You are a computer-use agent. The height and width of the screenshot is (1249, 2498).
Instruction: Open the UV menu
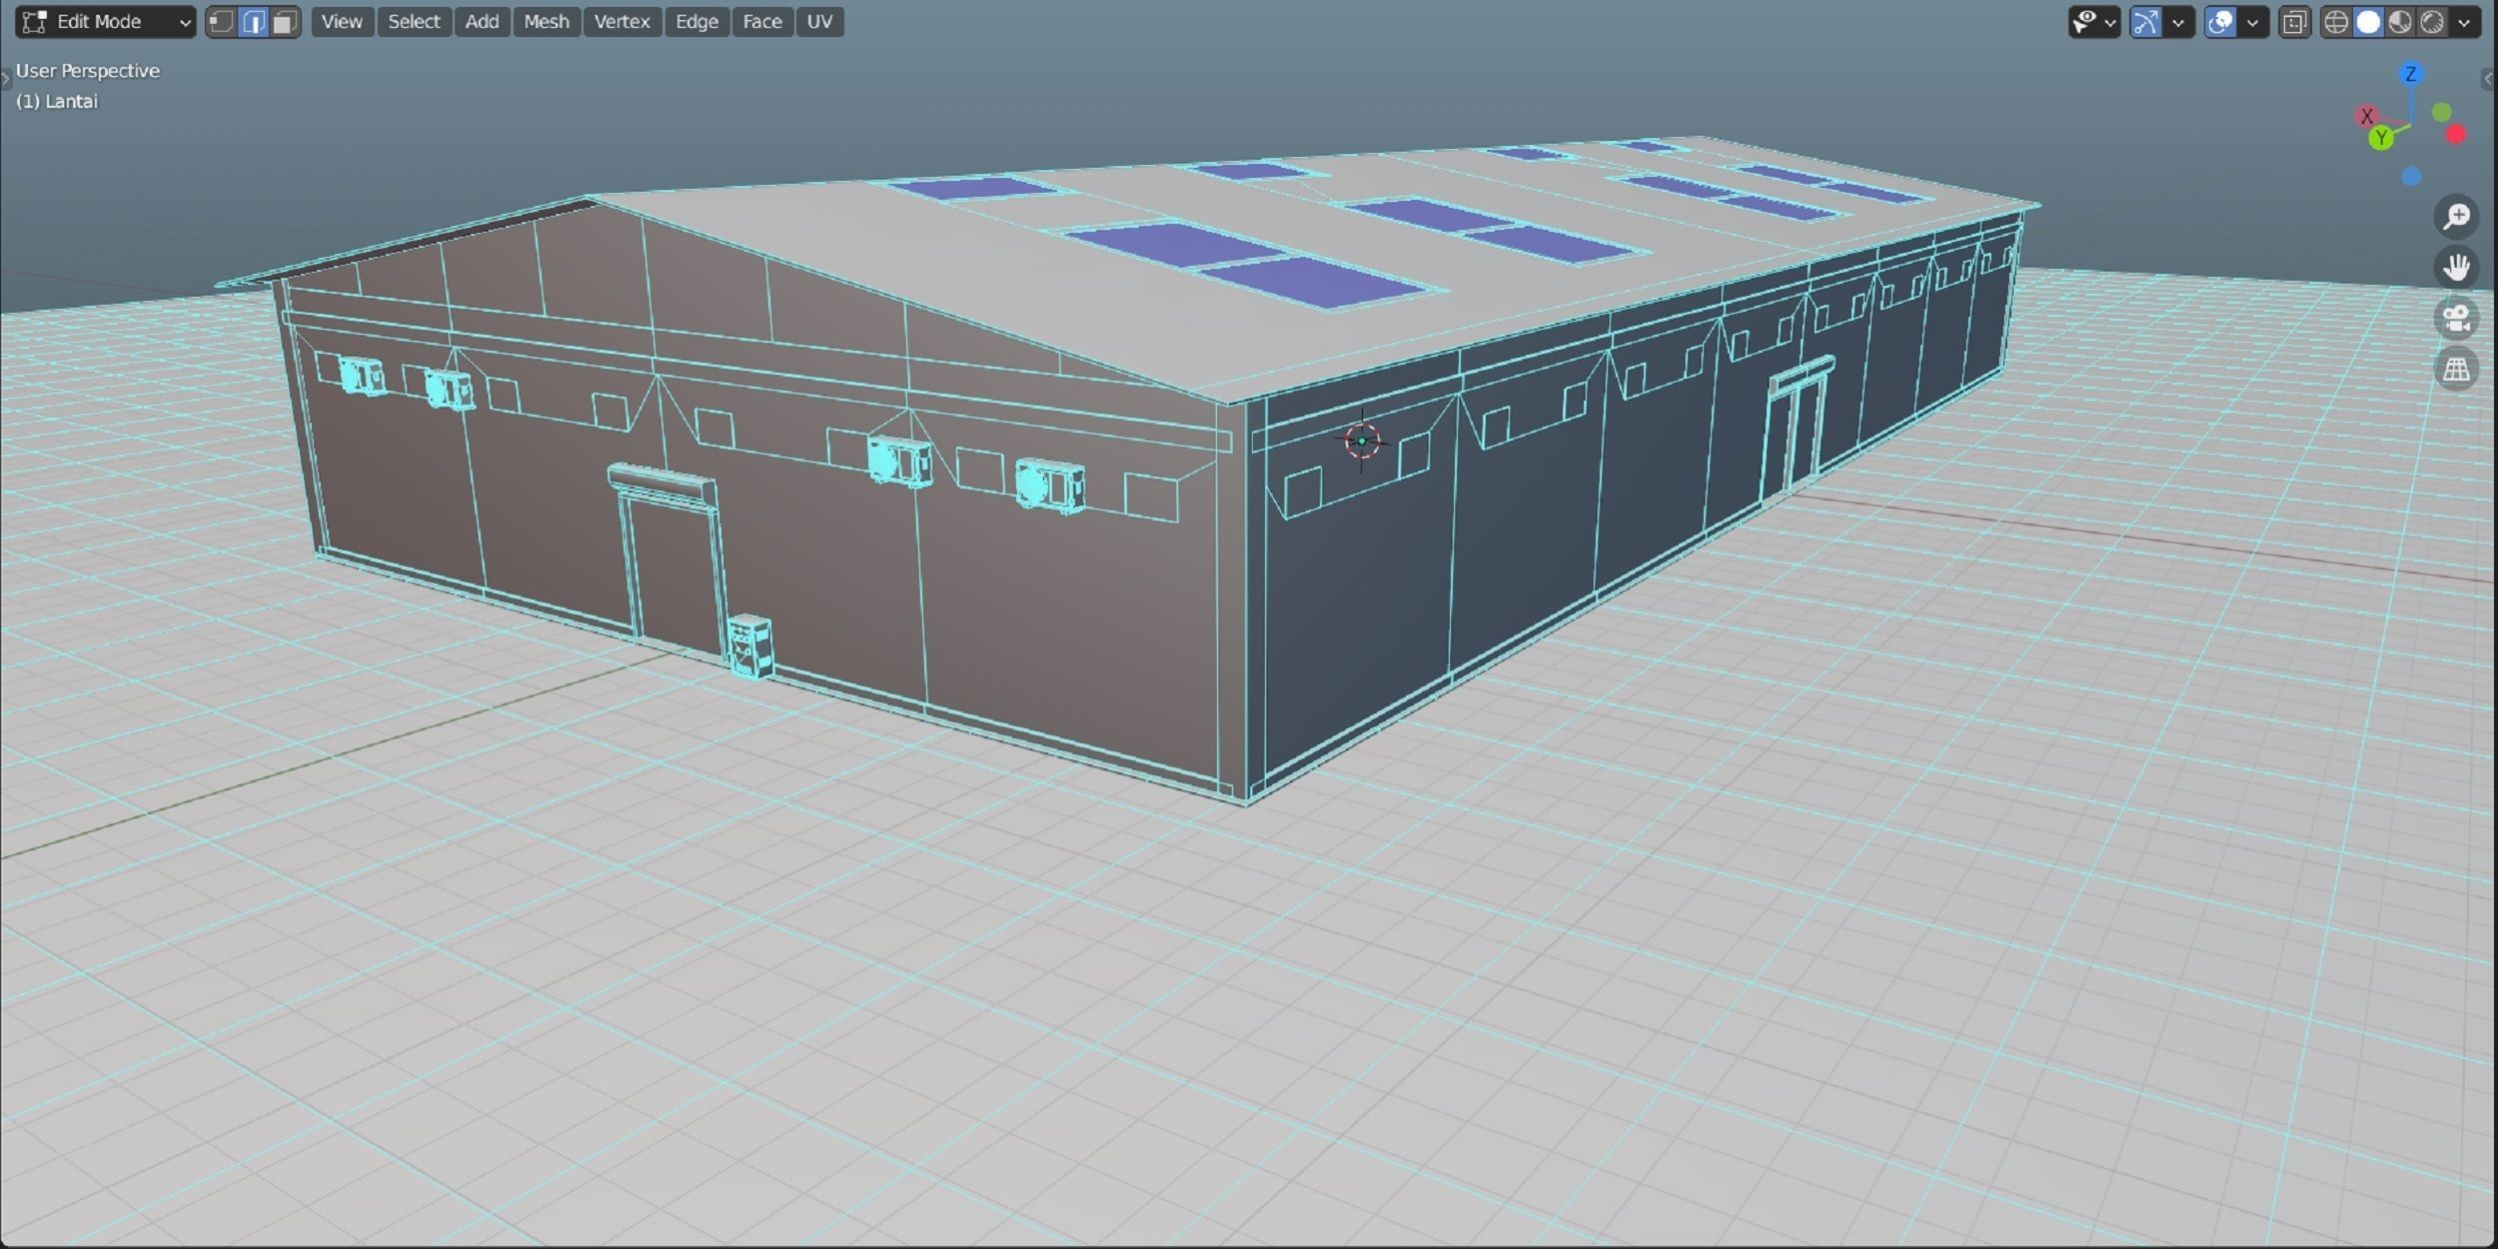pyautogui.click(x=818, y=21)
